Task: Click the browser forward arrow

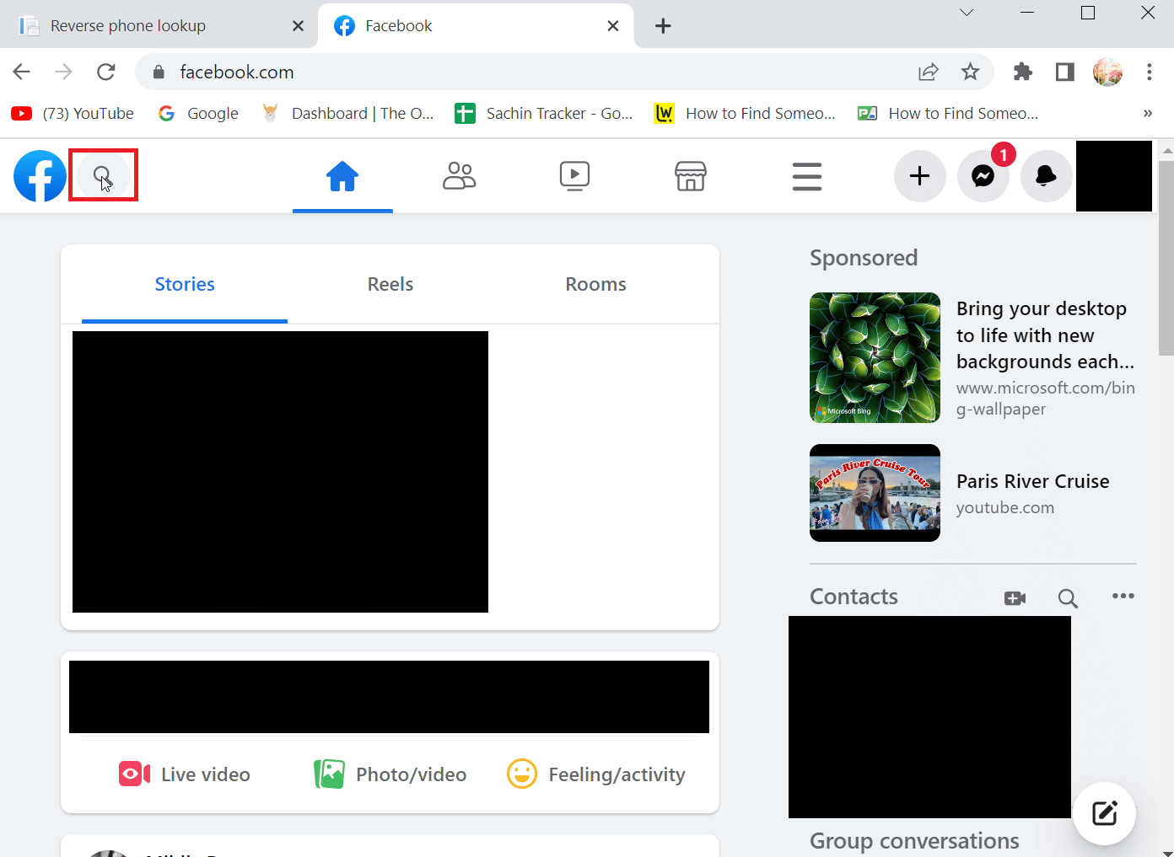Action: coord(63,72)
